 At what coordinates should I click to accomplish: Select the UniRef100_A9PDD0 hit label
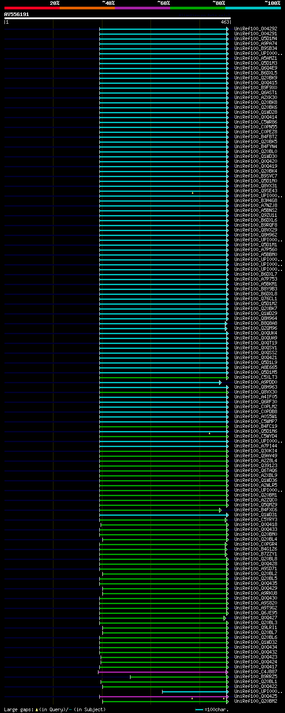(x=256, y=382)
